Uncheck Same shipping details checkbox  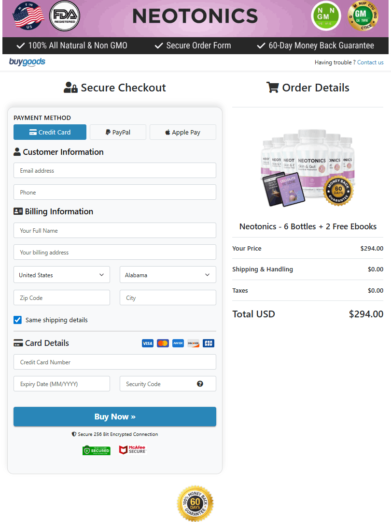coord(18,320)
